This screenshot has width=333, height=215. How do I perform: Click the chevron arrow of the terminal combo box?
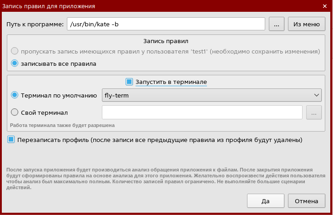pyautogui.click(x=317, y=95)
